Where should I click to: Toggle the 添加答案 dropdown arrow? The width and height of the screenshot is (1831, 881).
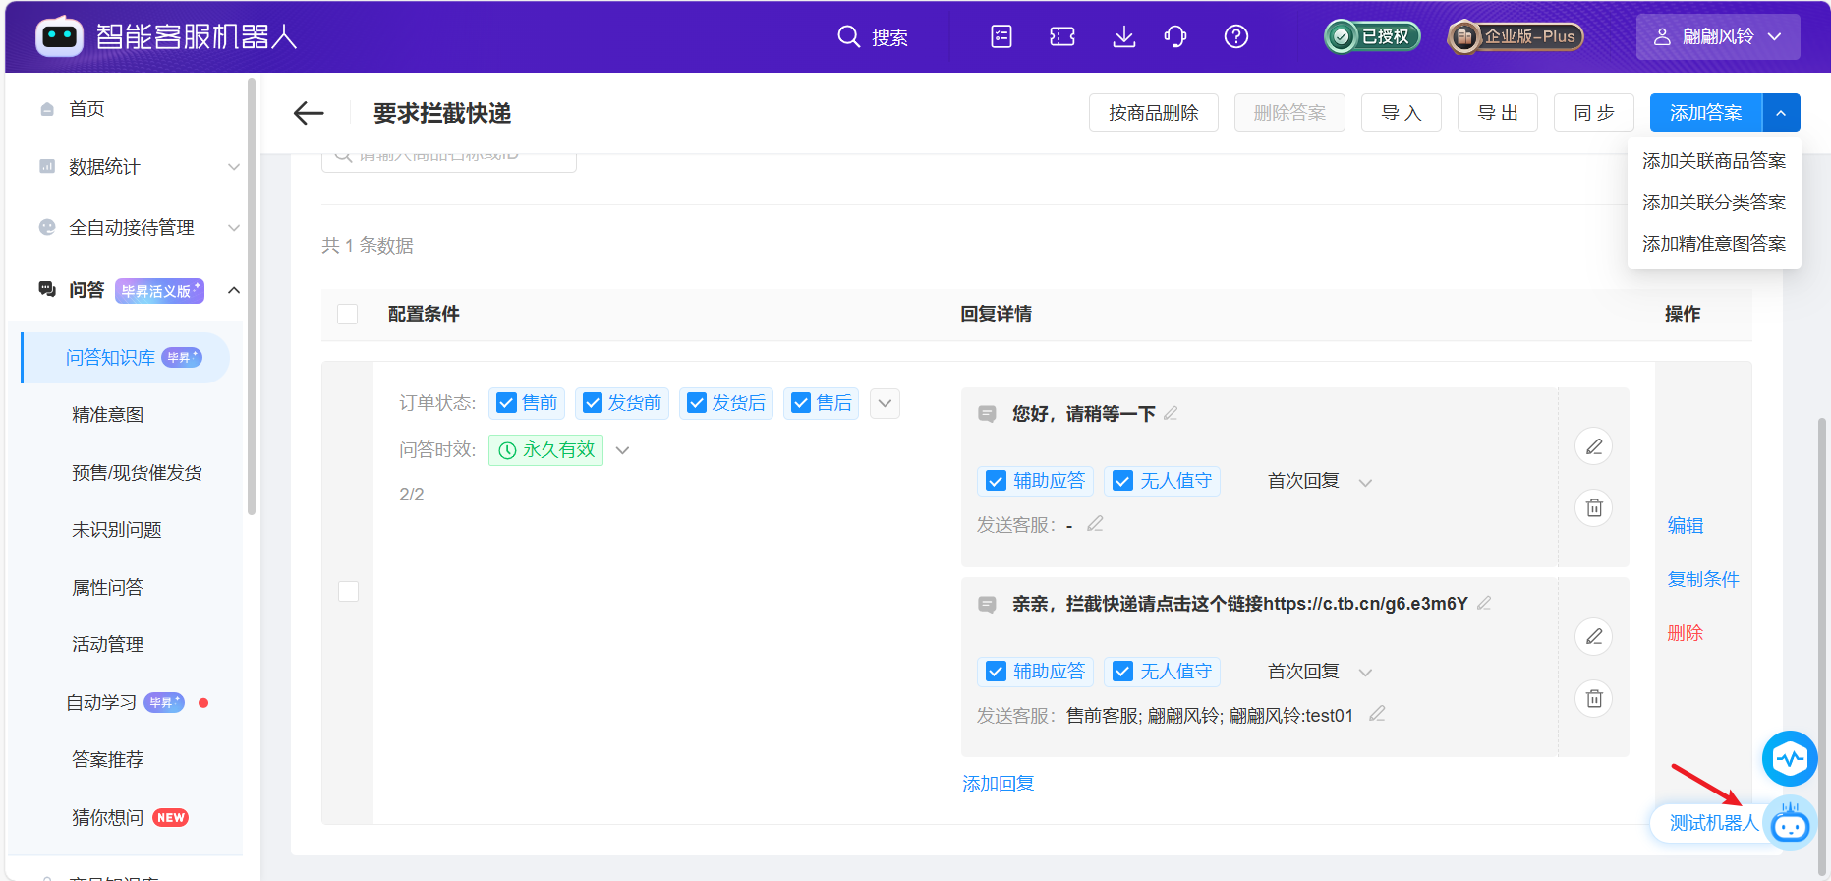coord(1781,113)
